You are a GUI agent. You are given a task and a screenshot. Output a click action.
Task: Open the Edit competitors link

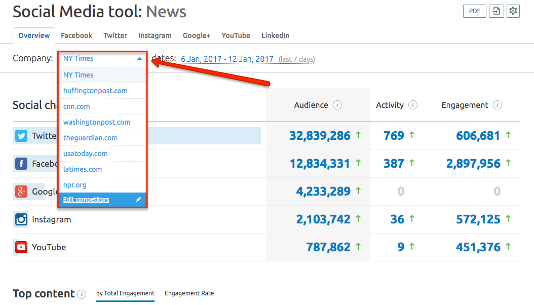pyautogui.click(x=86, y=199)
